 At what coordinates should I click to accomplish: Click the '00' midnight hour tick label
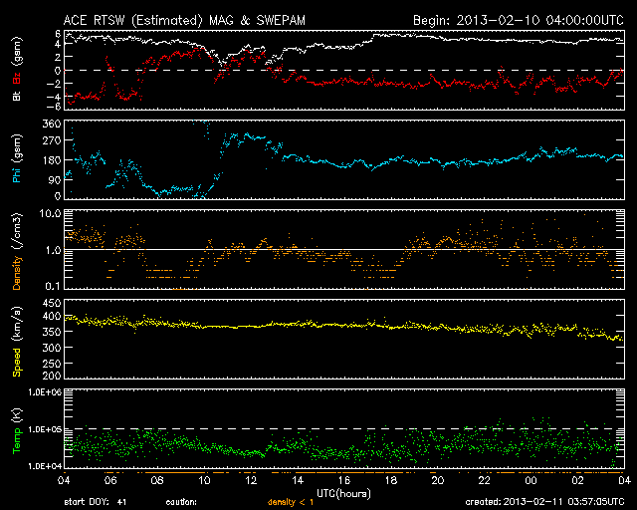(531, 480)
